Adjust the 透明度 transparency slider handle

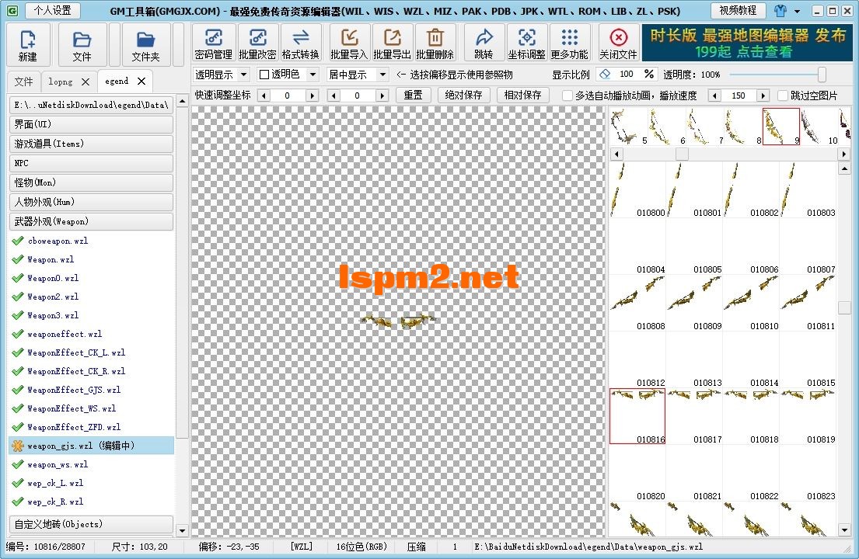(822, 75)
